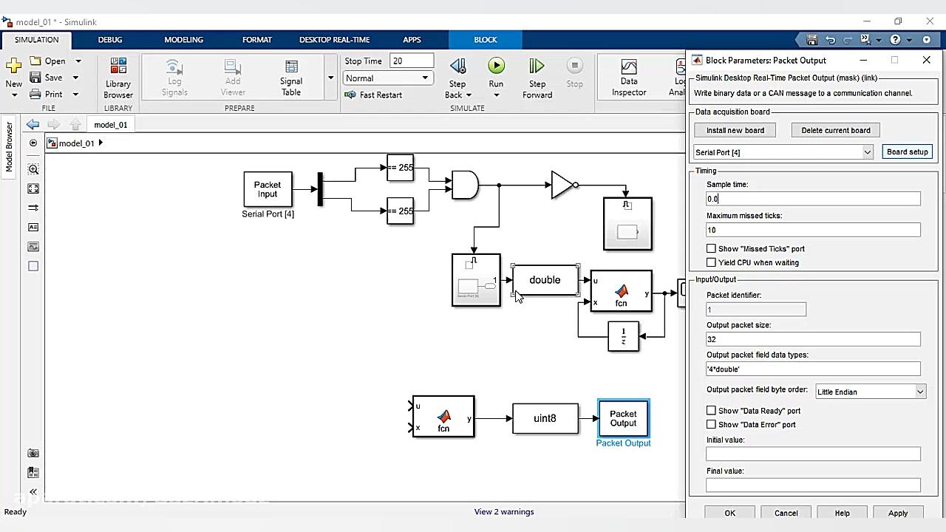This screenshot has width=946, height=532.
Task: Click OK in Block Parameters dialog
Action: 729,513
